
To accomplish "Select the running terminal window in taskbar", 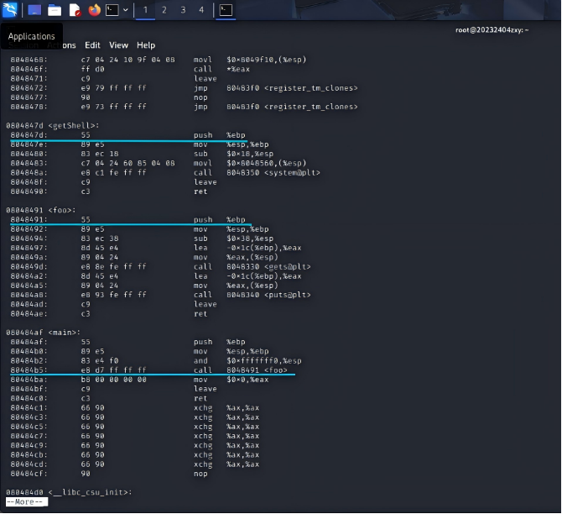I will [226, 10].
